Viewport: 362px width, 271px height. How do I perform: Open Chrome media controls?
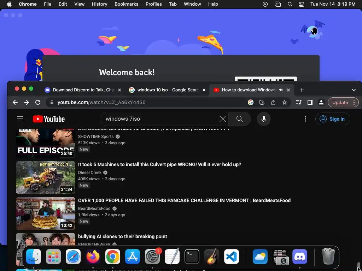click(298, 102)
